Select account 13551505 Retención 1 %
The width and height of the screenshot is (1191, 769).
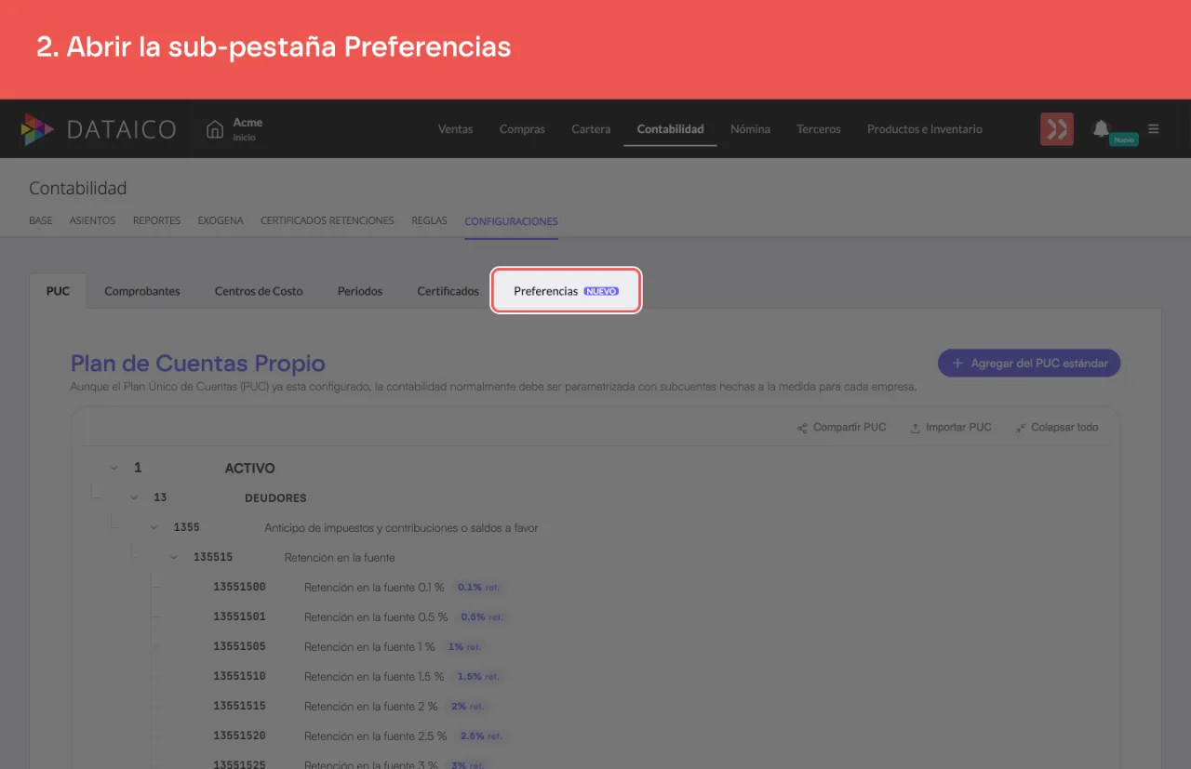tap(324, 646)
